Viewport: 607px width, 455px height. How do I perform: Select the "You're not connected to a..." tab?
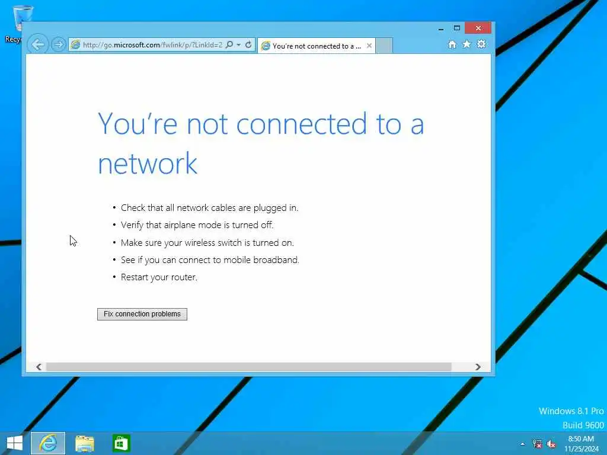pos(312,46)
